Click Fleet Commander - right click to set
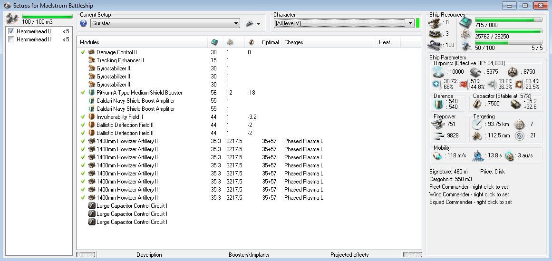 pyautogui.click(x=469, y=187)
